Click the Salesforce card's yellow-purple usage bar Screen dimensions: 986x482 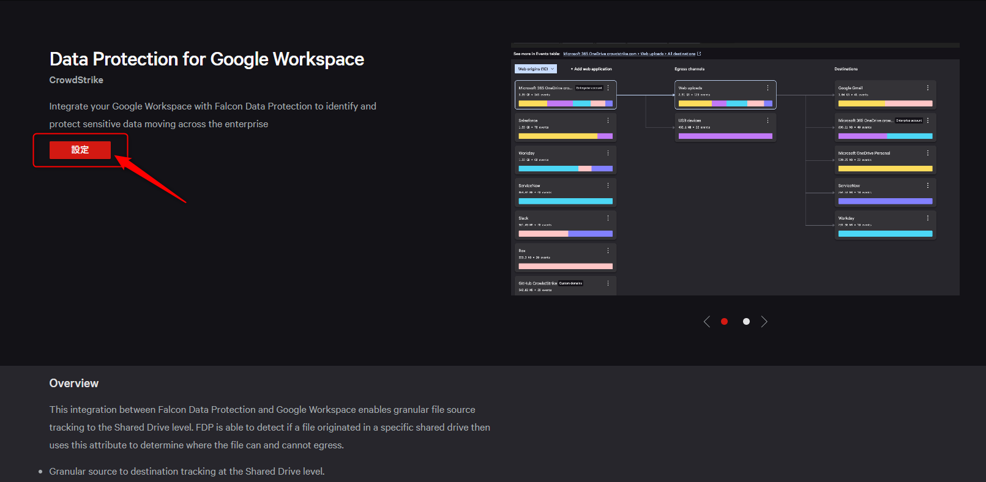click(x=566, y=136)
